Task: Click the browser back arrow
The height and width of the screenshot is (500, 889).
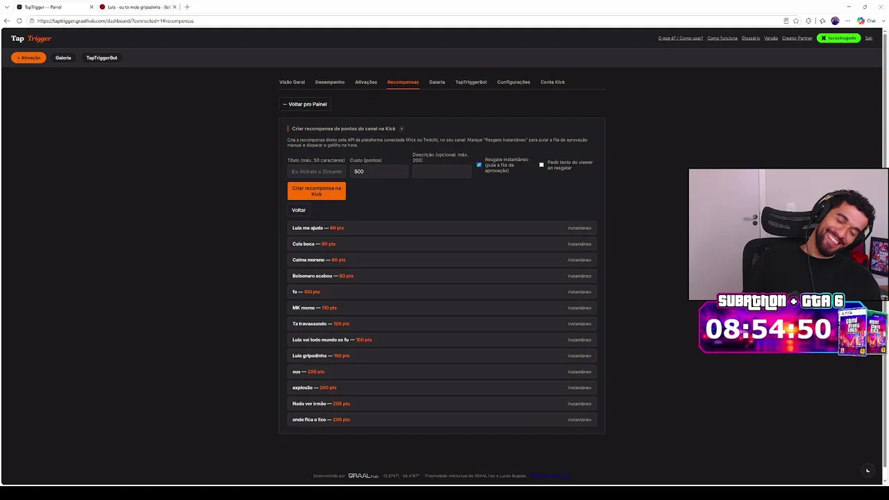Action: (x=7, y=21)
